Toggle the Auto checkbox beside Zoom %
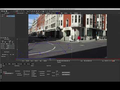Screen dimensions: 120x90 pyautogui.click(x=52, y=76)
